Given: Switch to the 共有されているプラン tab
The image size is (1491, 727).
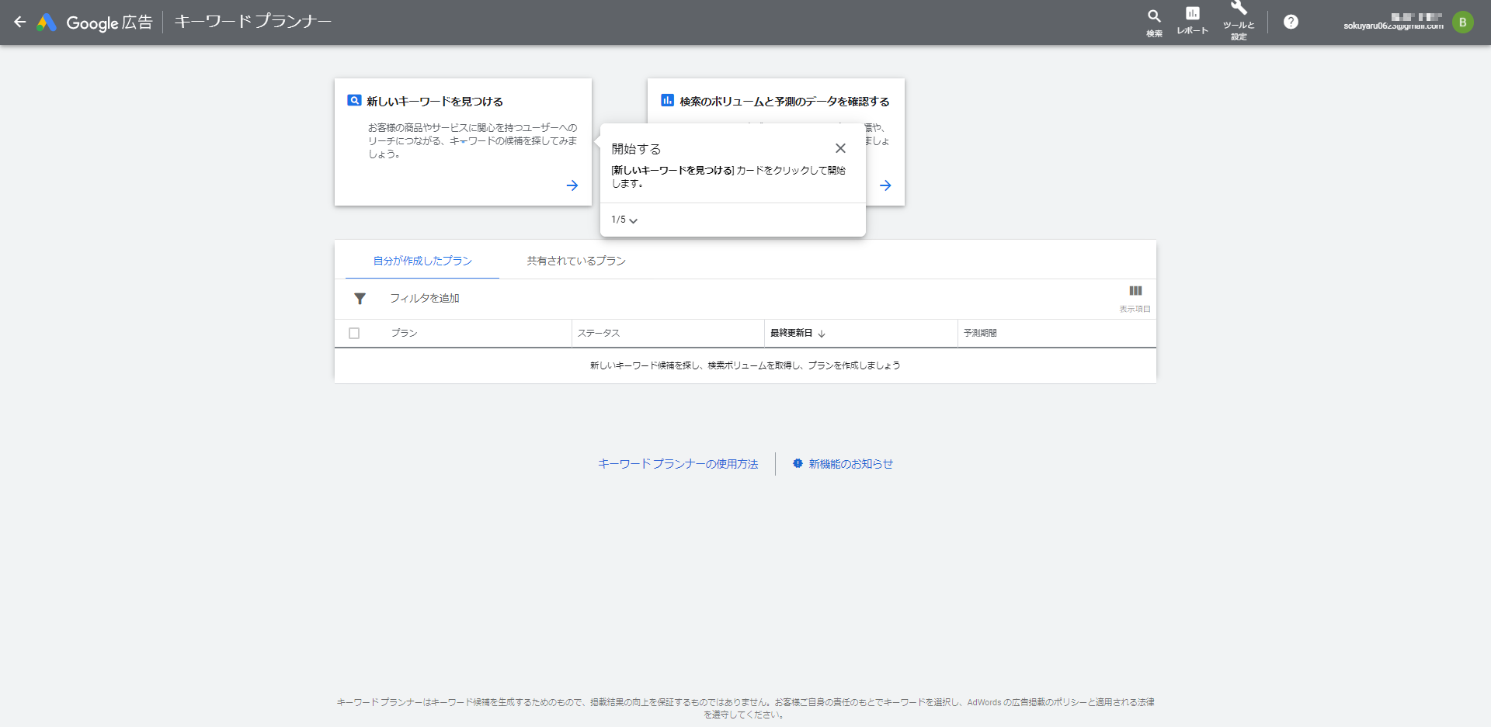Looking at the screenshot, I should click(576, 261).
